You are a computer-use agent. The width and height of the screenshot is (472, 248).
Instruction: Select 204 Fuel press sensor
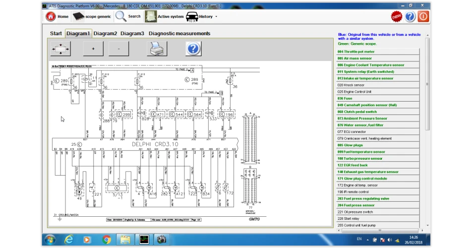(x=378, y=205)
